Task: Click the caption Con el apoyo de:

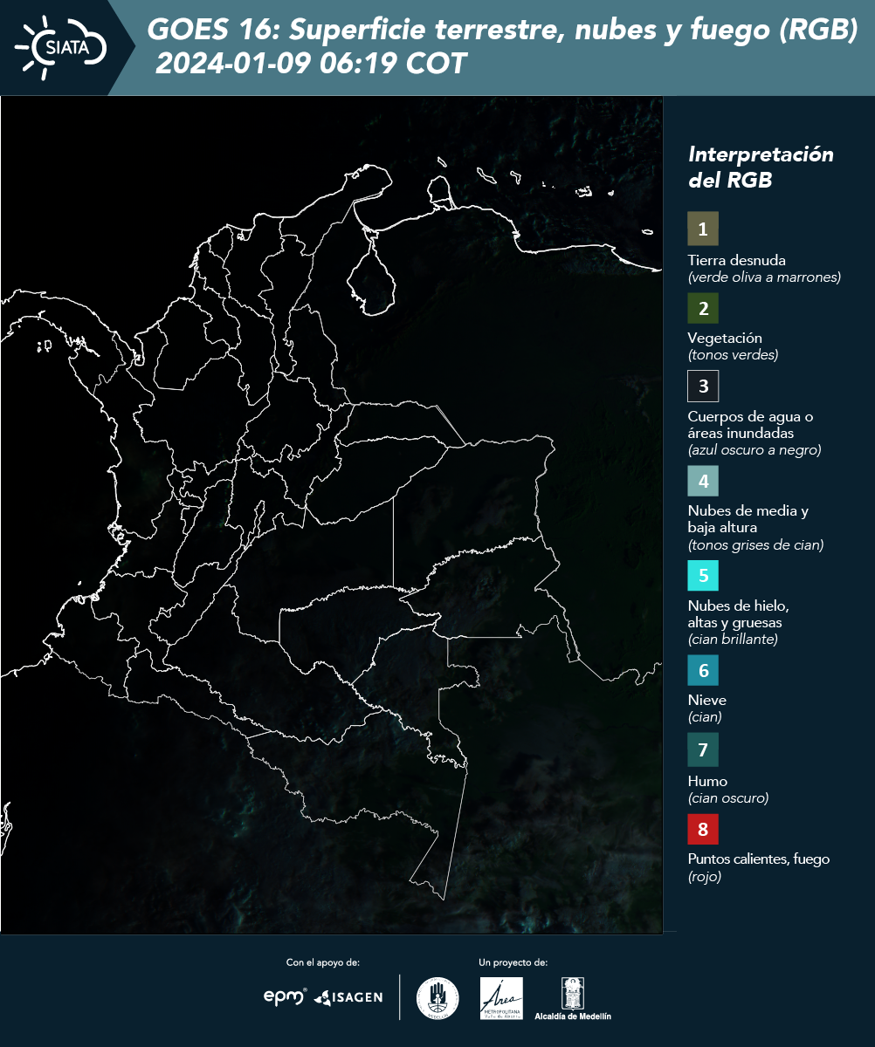Action: point(323,962)
